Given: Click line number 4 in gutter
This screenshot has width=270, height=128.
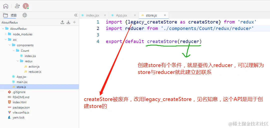Looking at the screenshot, I should (x=98, y=41).
